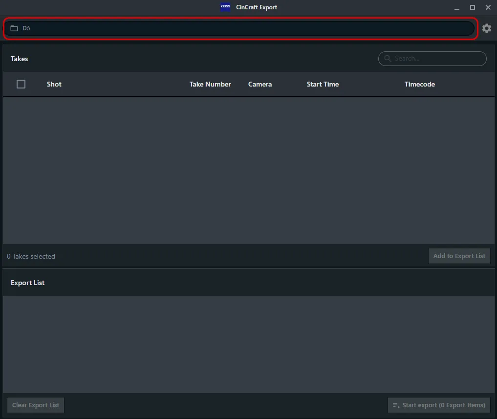Click the Export List panel heading
The width and height of the screenshot is (497, 419).
click(27, 283)
